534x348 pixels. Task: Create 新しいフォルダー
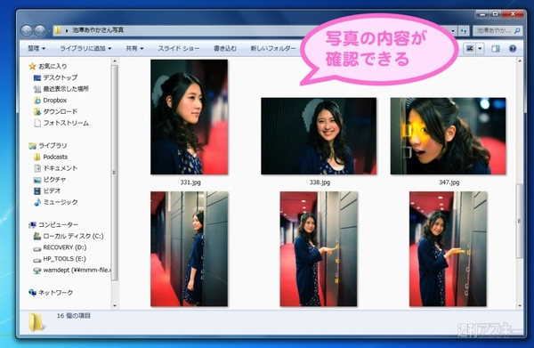(x=273, y=48)
